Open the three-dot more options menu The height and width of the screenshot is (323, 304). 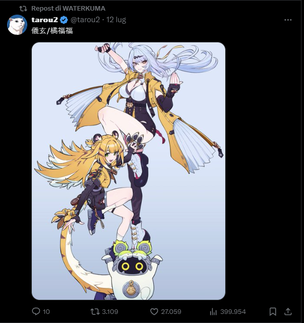tap(288, 20)
